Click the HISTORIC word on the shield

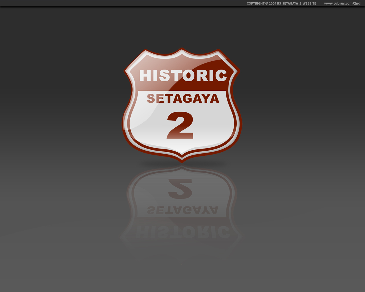coord(183,76)
